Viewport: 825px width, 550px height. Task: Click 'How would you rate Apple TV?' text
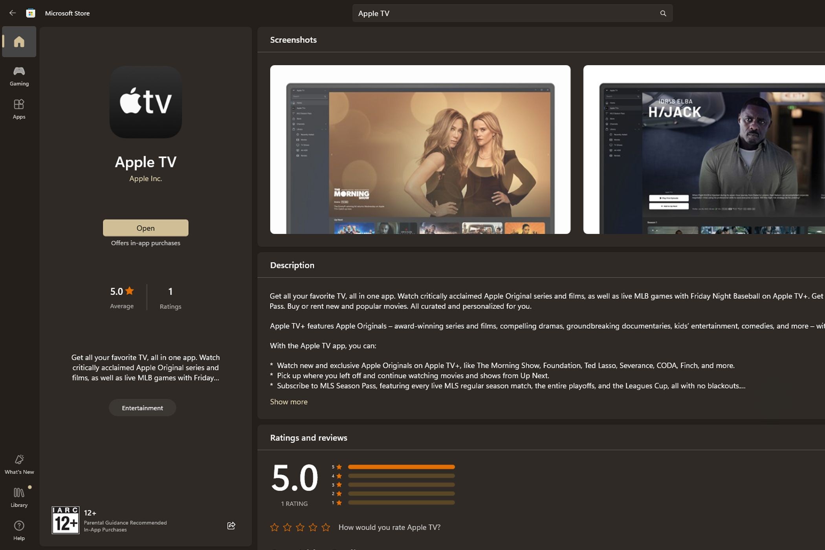390,527
